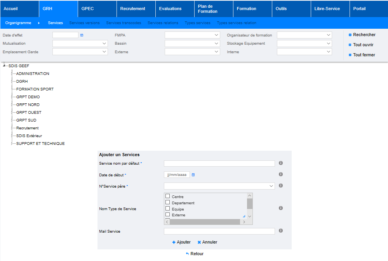Click info icon for Nom Type de Service
This screenshot has height=261, width=388.
pyautogui.click(x=281, y=208)
